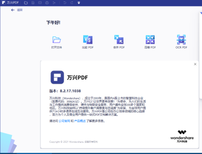Close the 万兴PDF about dialog
The image size is (202, 154).
click(195, 64)
